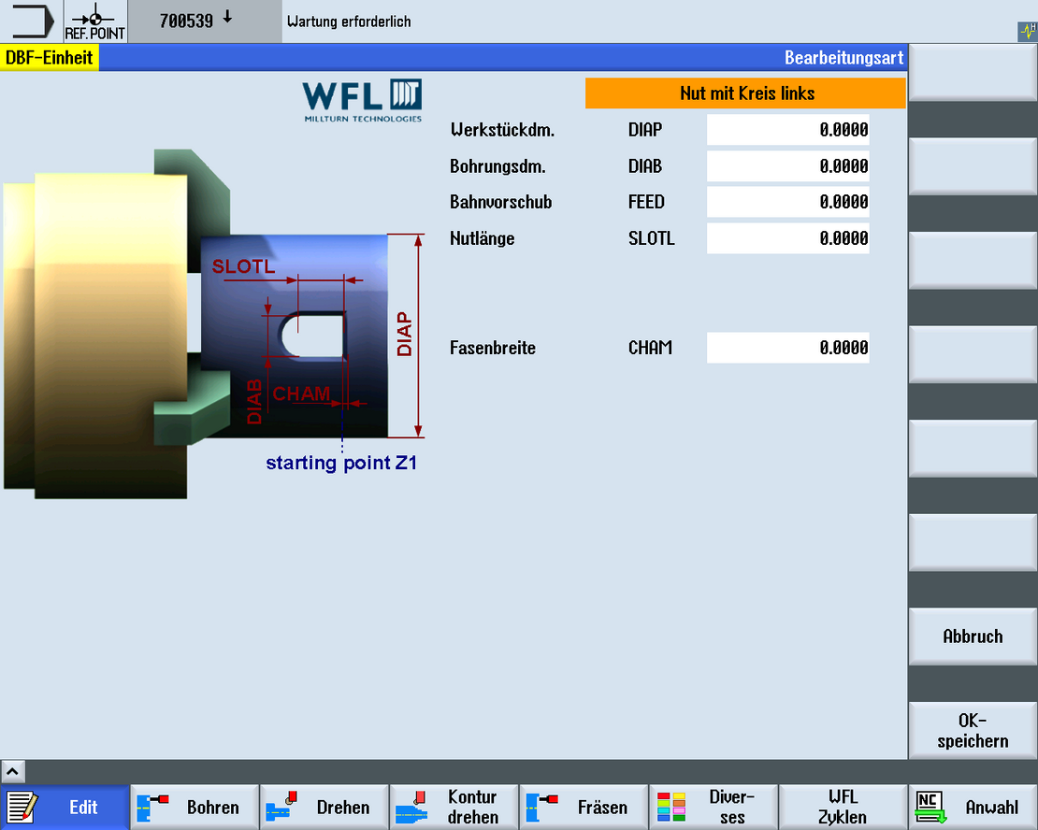
Task: Click the REF. POINT mode icon
Action: pos(95,21)
